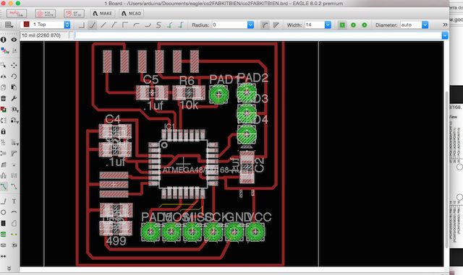Choose the rounded miter style
The width and height of the screenshot is (463, 275).
tap(265, 25)
